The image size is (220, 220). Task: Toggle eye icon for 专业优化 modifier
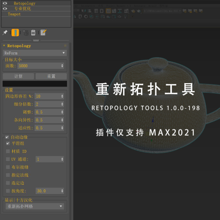(5, 9)
